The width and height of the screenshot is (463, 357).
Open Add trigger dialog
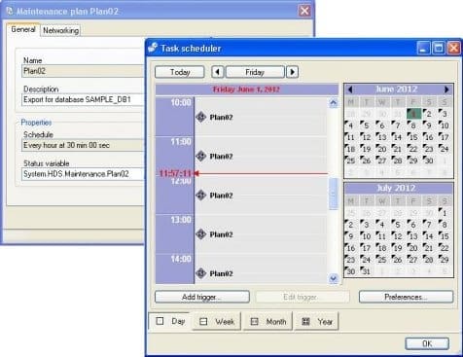pyautogui.click(x=202, y=297)
